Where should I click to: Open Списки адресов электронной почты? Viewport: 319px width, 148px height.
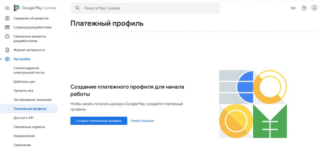(x=29, y=70)
